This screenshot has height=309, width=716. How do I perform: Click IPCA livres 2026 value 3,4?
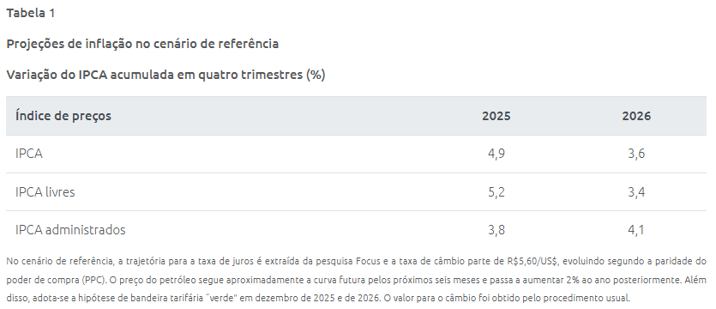636,192
